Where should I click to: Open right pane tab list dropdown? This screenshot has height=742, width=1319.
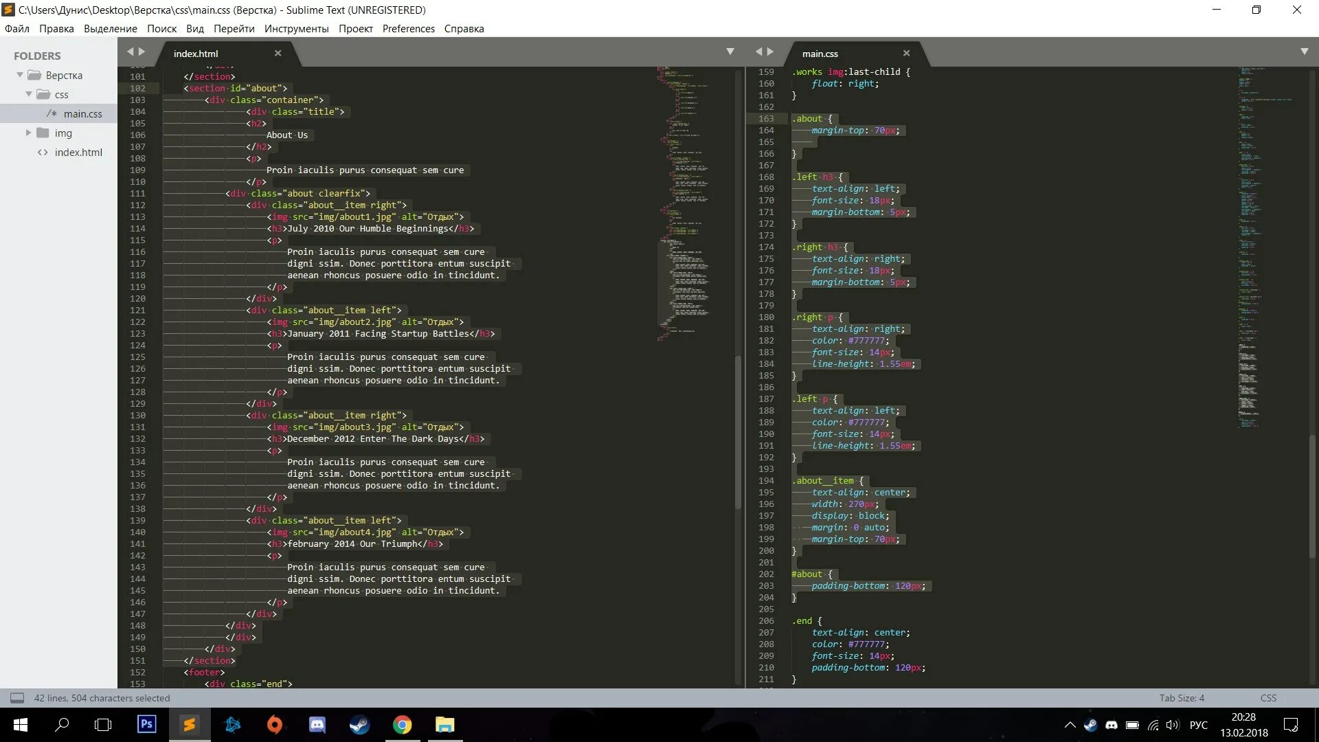pyautogui.click(x=1304, y=52)
